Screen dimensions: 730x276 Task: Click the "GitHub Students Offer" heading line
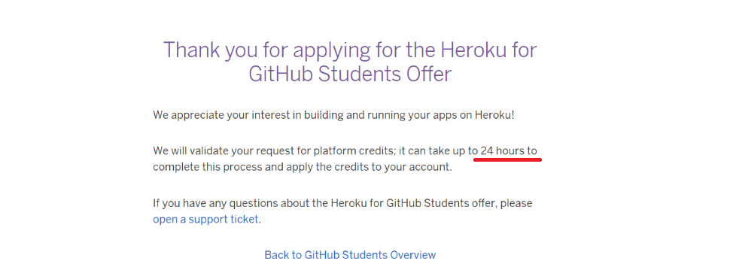pos(350,74)
